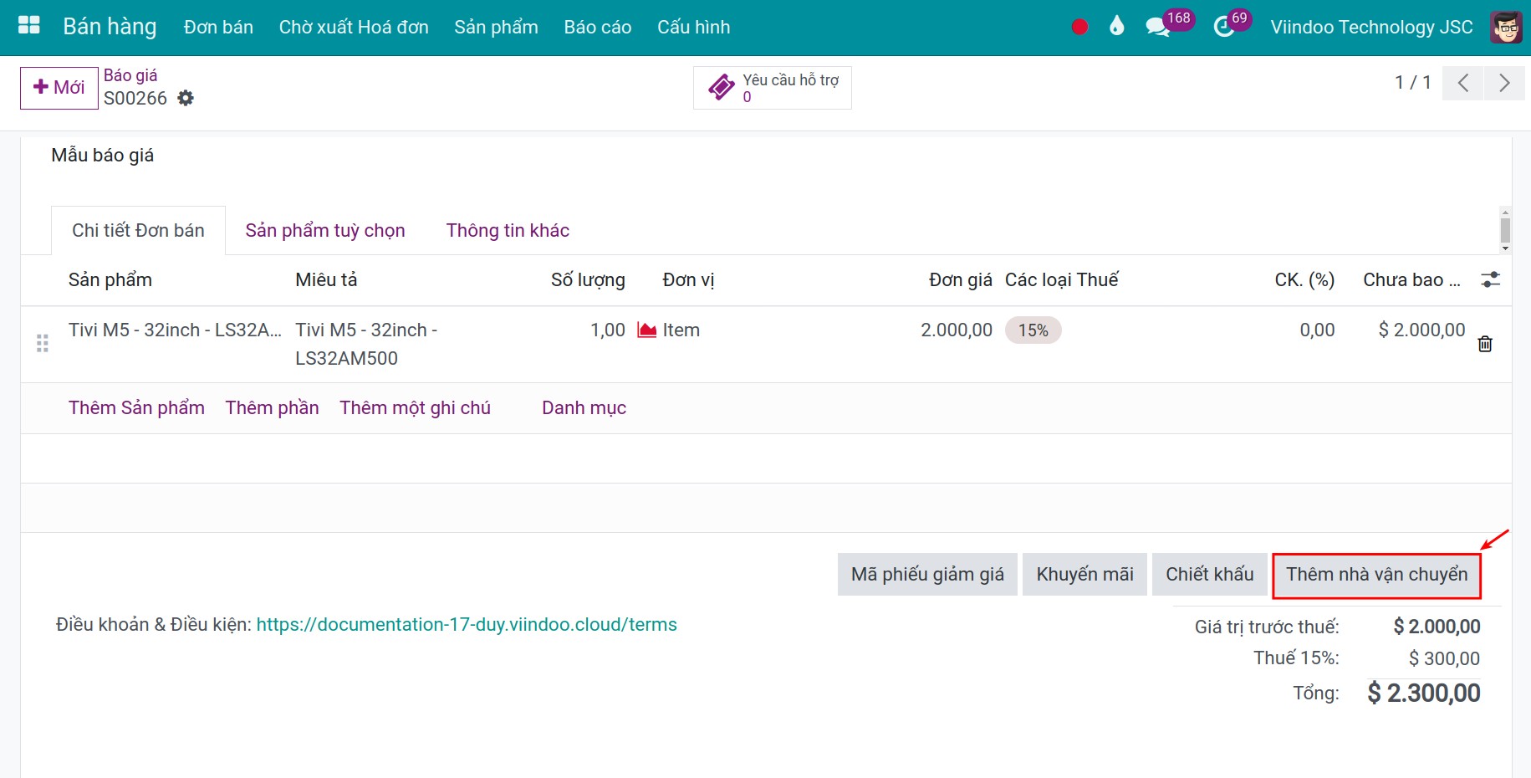Open the terms and conditions URL link

pyautogui.click(x=467, y=624)
